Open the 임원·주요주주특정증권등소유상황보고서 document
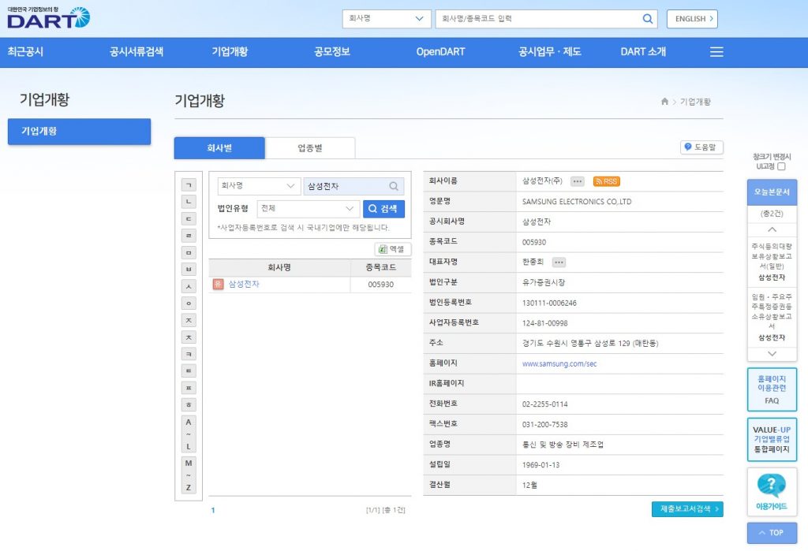Screen dimensions: 808x551 tap(772, 317)
